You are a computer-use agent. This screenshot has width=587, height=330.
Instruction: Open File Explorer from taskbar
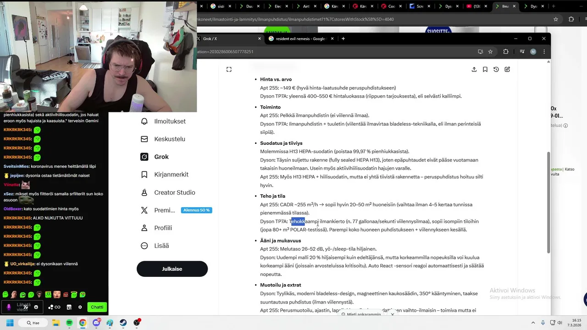coord(56,323)
